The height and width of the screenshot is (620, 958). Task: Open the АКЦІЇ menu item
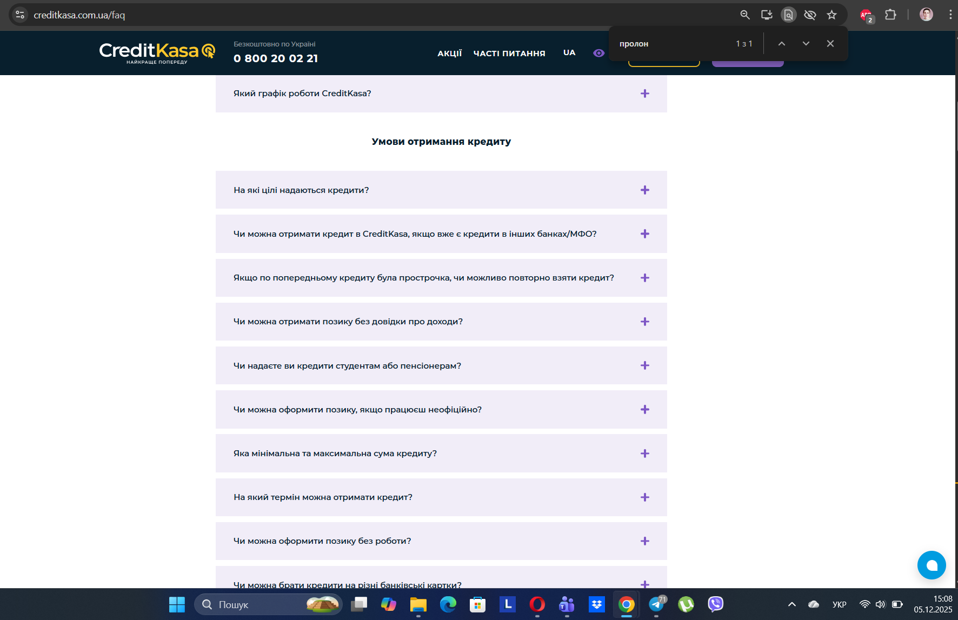point(450,53)
